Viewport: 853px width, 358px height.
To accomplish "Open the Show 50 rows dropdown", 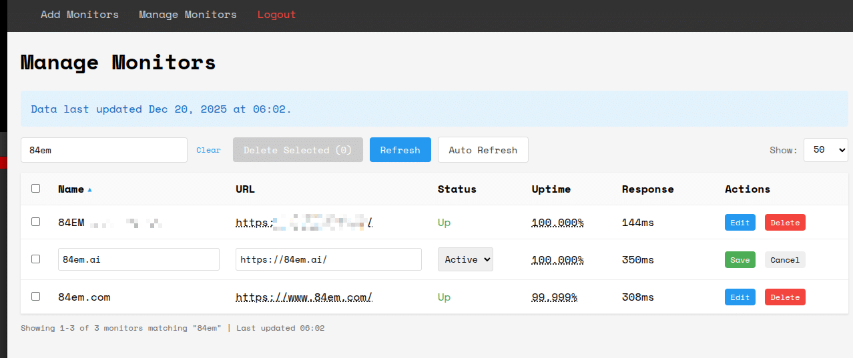I will [x=826, y=150].
